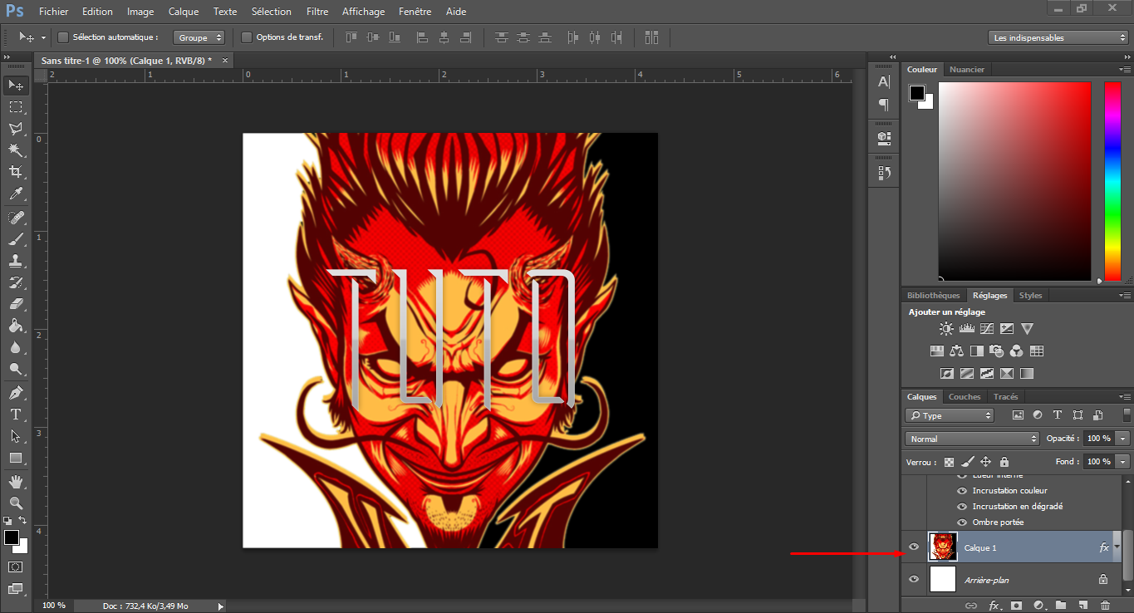Select the Paint Bucket tool
The image size is (1134, 613).
pos(16,326)
